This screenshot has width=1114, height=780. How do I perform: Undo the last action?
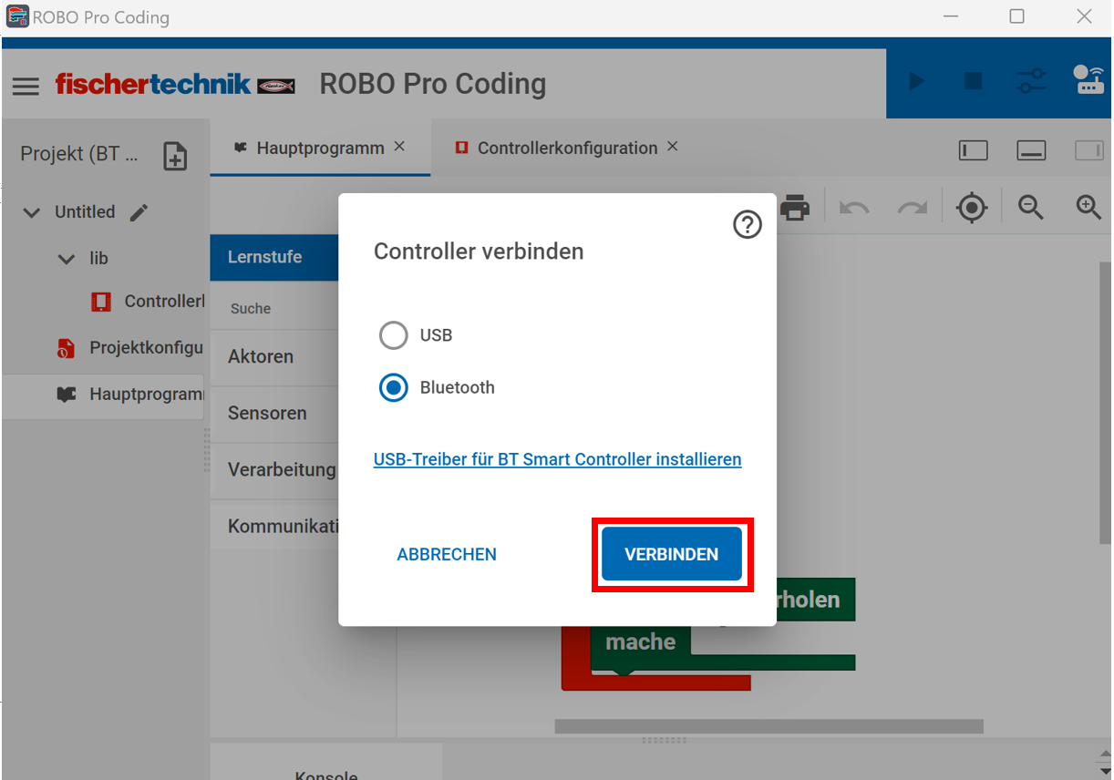(854, 208)
